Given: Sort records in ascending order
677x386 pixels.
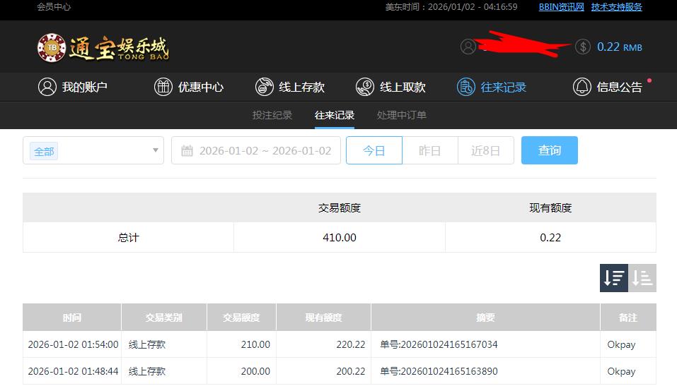Looking at the screenshot, I should [x=642, y=278].
